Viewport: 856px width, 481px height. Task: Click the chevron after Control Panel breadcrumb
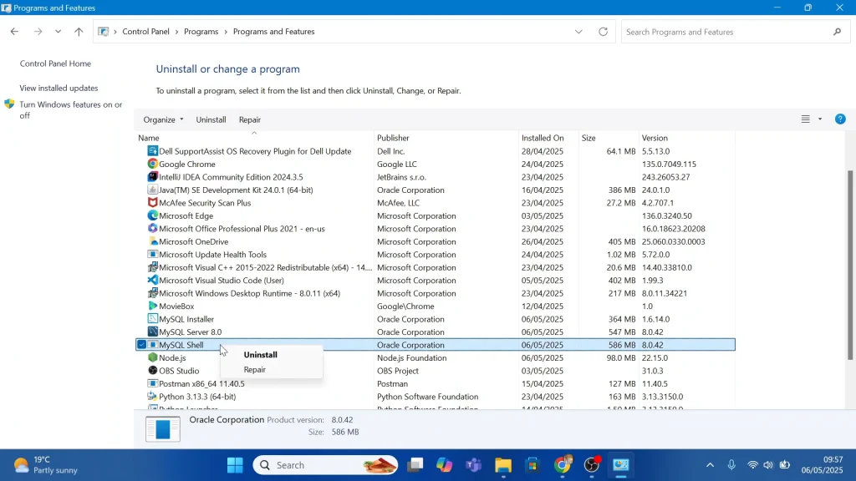point(177,32)
